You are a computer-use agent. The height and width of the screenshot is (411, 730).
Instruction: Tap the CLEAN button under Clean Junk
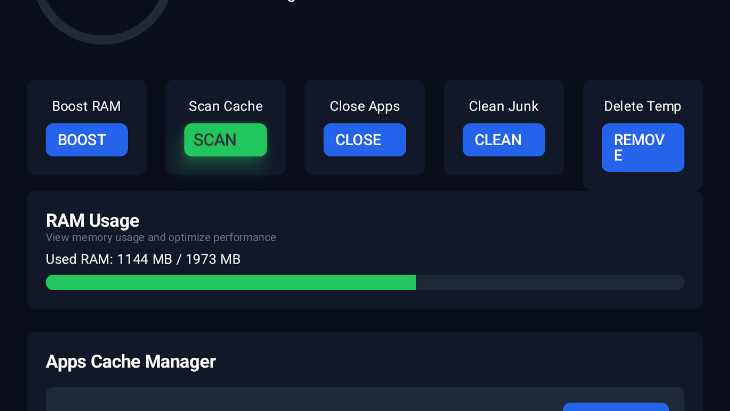pos(504,140)
